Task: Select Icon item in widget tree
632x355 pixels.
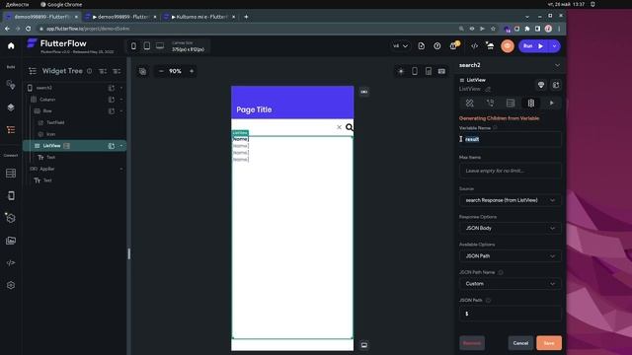Action: pos(50,134)
